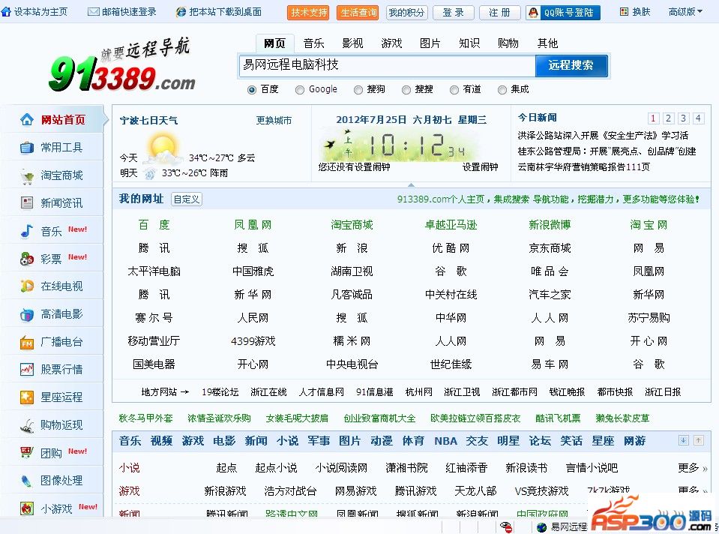The width and height of the screenshot is (719, 534).
Task: Open the 新闻资讯 newspaper icon
Action: click(x=26, y=202)
